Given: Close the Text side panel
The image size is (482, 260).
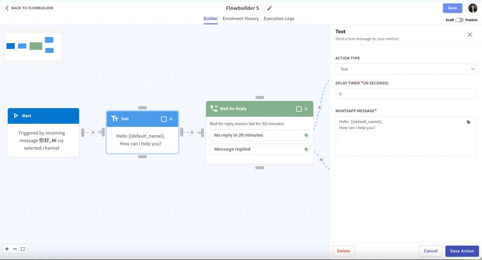Looking at the screenshot, I should 470,35.
